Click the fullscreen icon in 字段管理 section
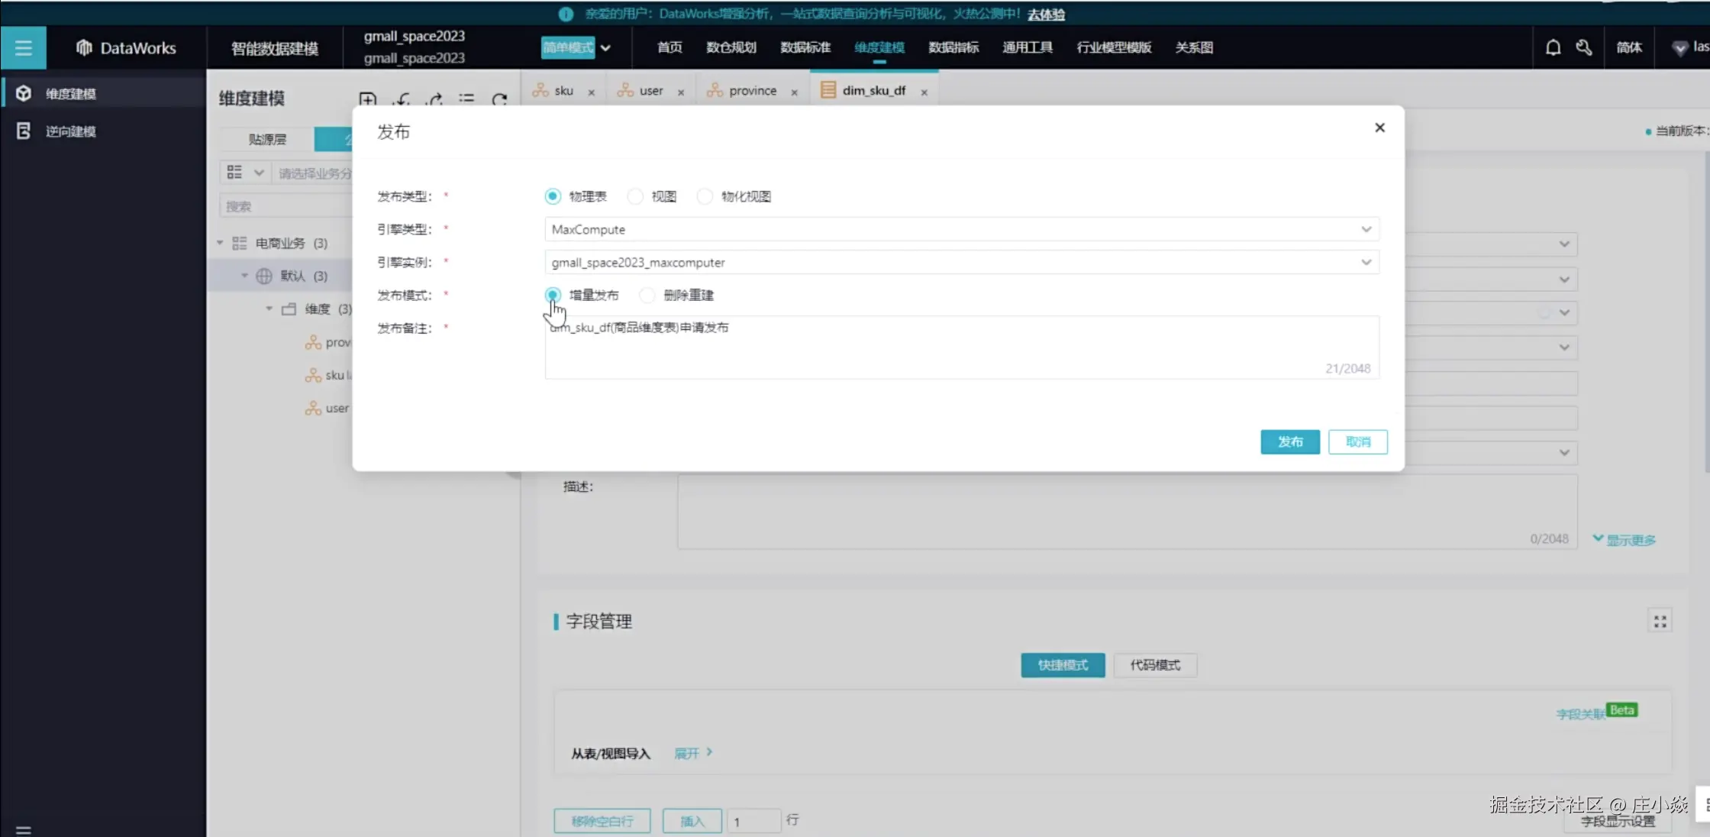The image size is (1710, 837). (x=1660, y=622)
